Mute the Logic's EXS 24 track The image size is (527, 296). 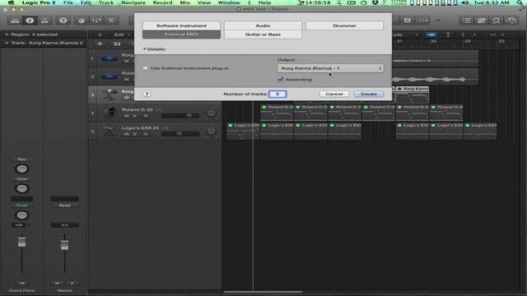pos(126,134)
